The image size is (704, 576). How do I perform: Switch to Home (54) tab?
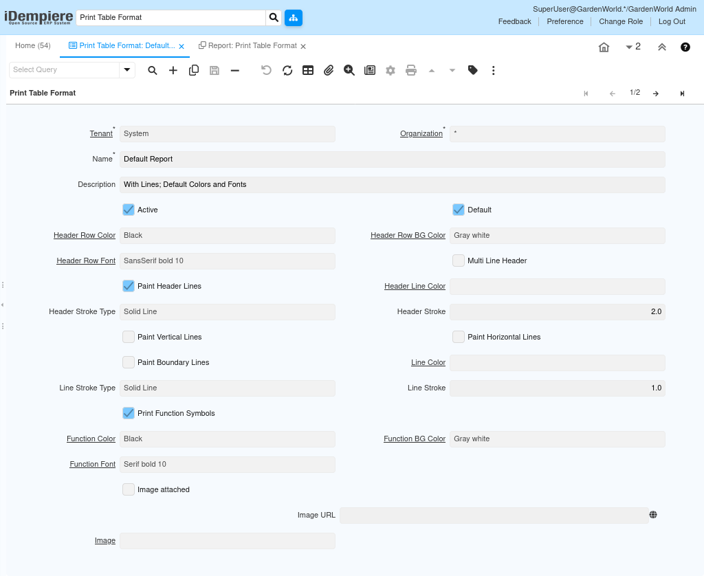click(x=33, y=46)
